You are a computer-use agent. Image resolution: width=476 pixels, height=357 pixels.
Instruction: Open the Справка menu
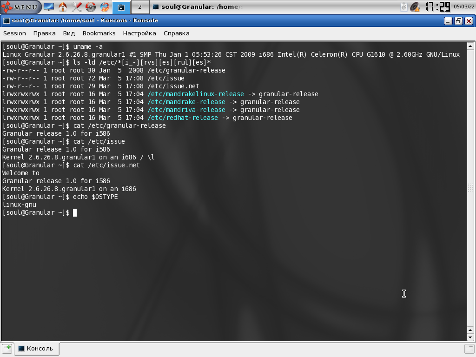click(176, 33)
